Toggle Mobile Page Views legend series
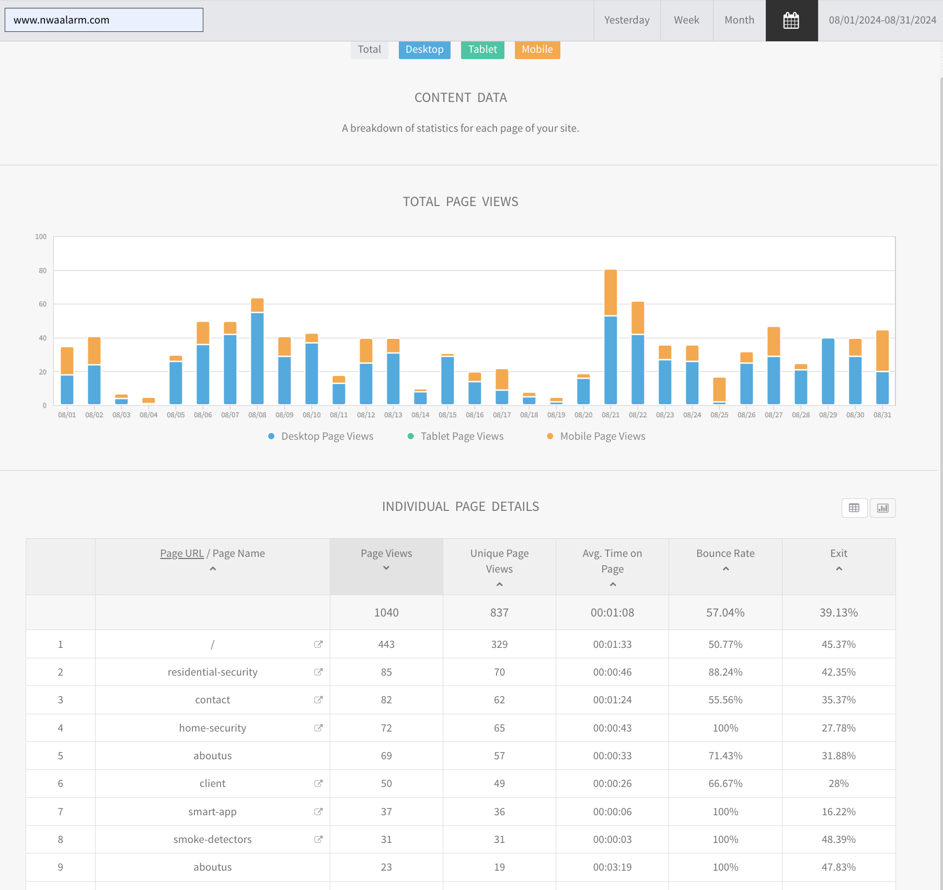The width and height of the screenshot is (943, 890). pyautogui.click(x=596, y=436)
